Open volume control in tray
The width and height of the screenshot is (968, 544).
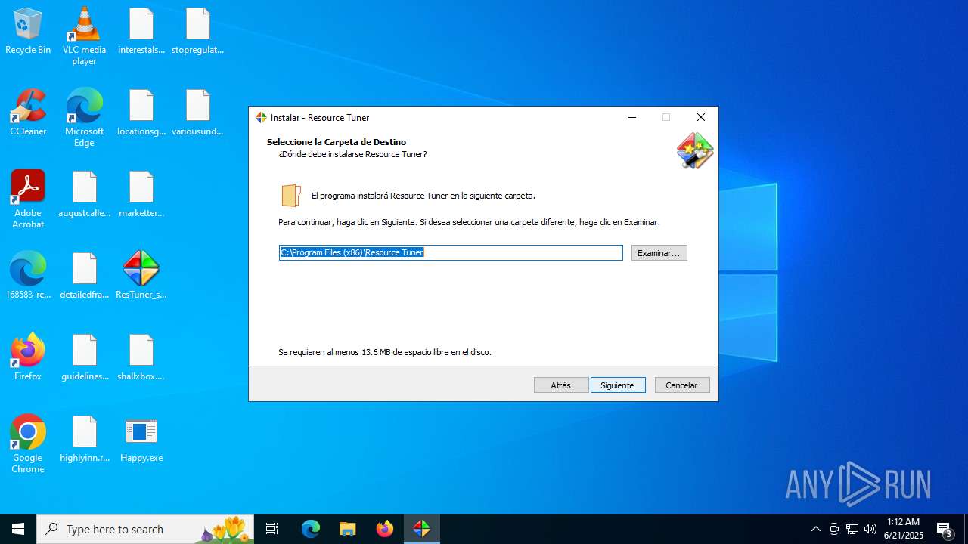(870, 529)
